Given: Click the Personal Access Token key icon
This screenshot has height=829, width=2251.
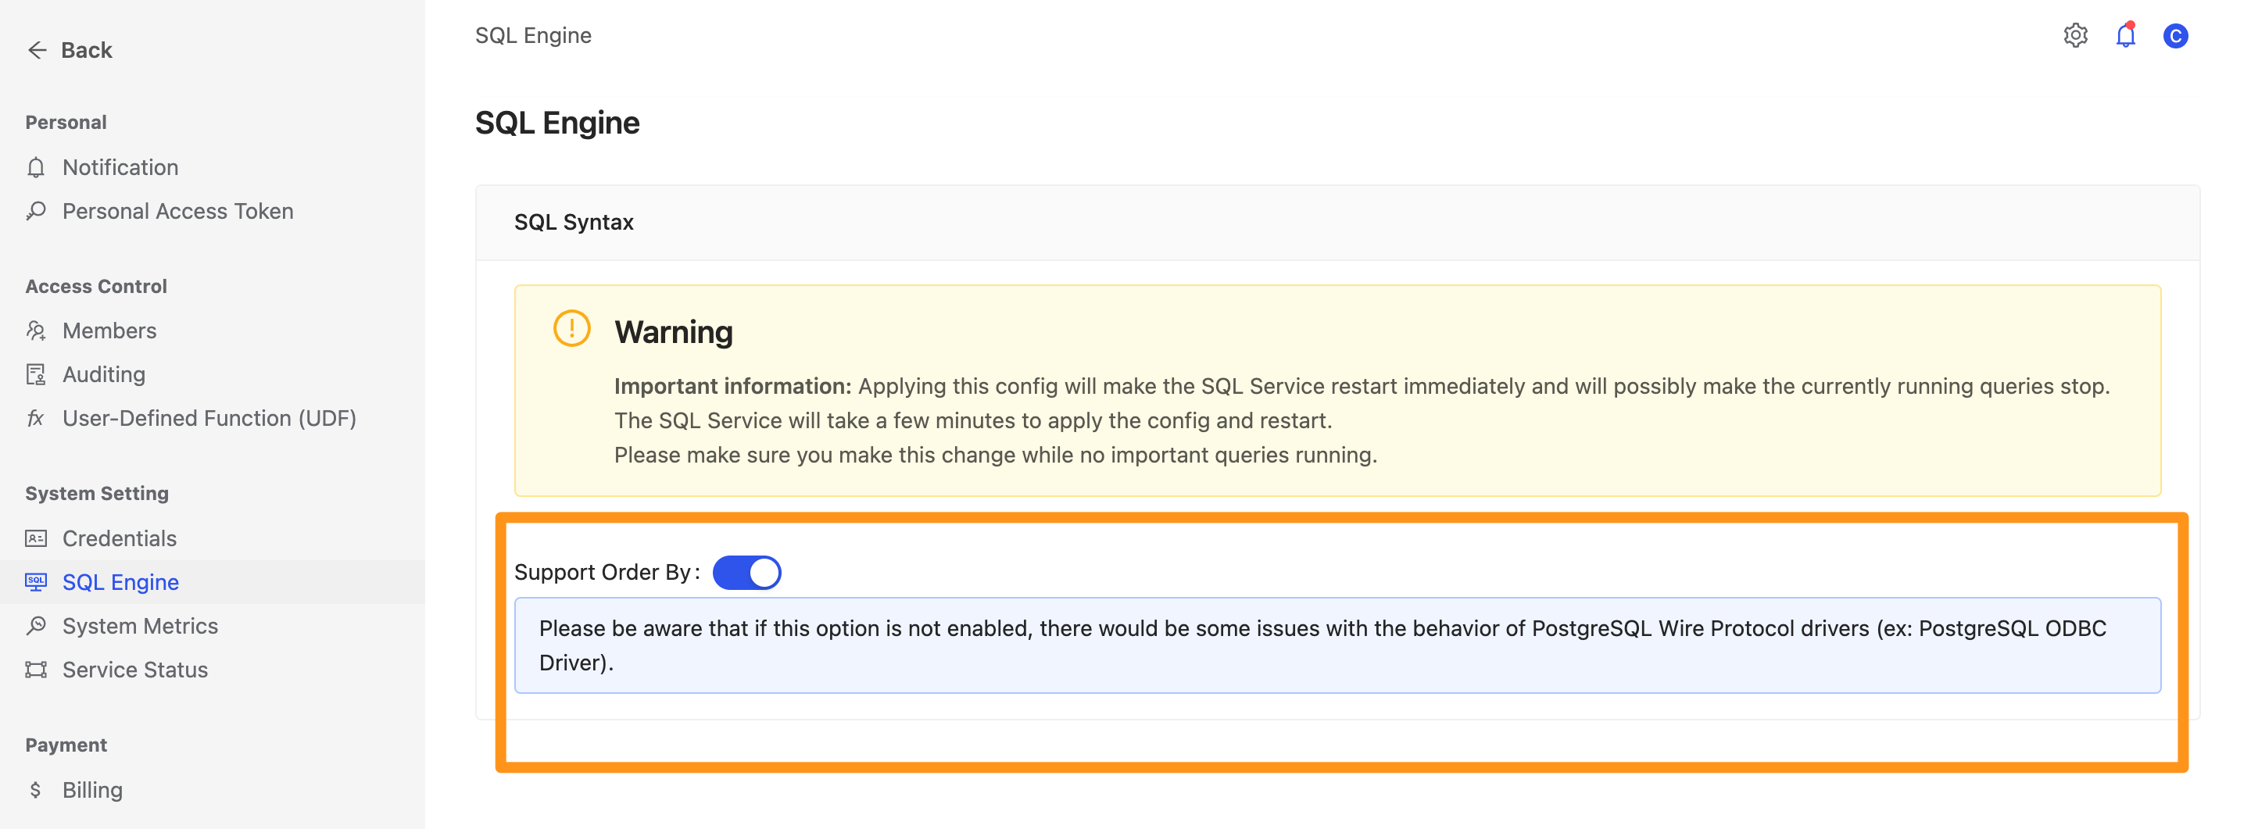Looking at the screenshot, I should click(x=36, y=212).
